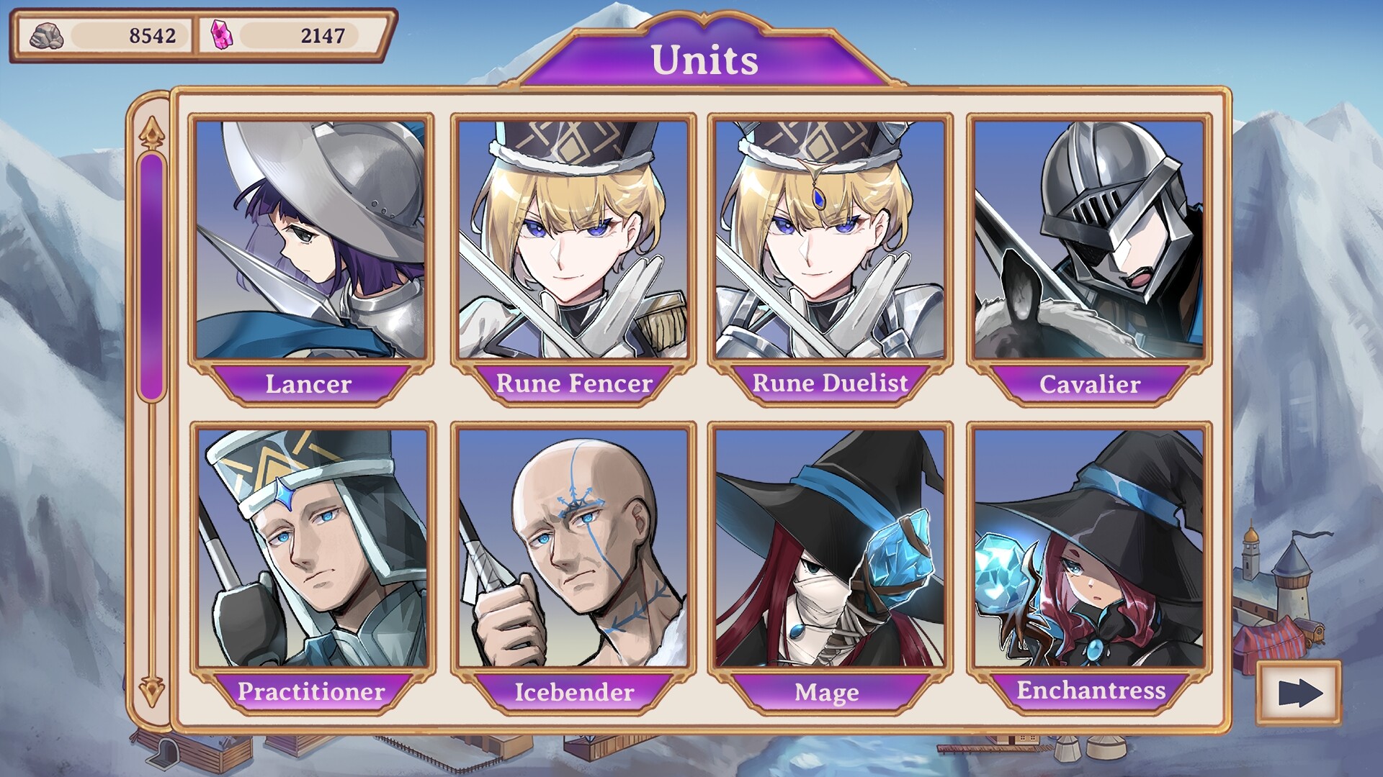Viewport: 1383px width, 777px height.
Task: Click the Units title banner
Action: coord(704,59)
